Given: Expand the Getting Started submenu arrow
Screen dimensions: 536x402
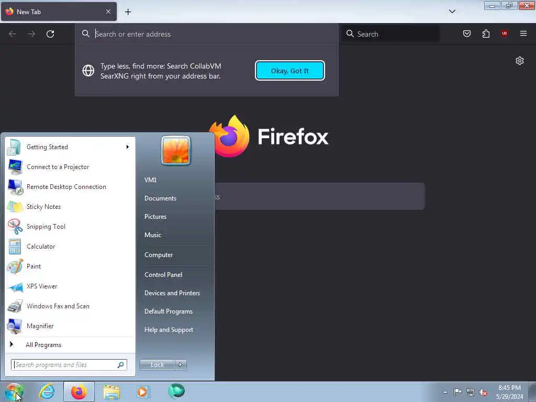Looking at the screenshot, I should point(128,147).
